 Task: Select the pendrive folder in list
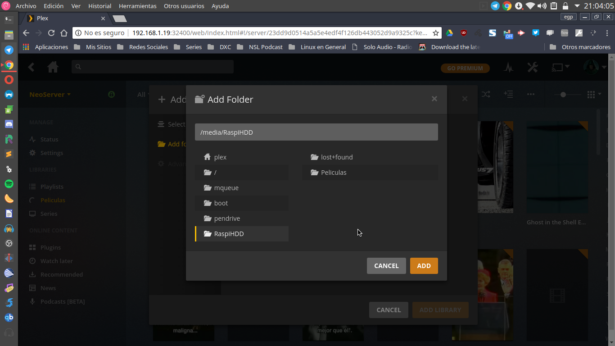(x=227, y=219)
